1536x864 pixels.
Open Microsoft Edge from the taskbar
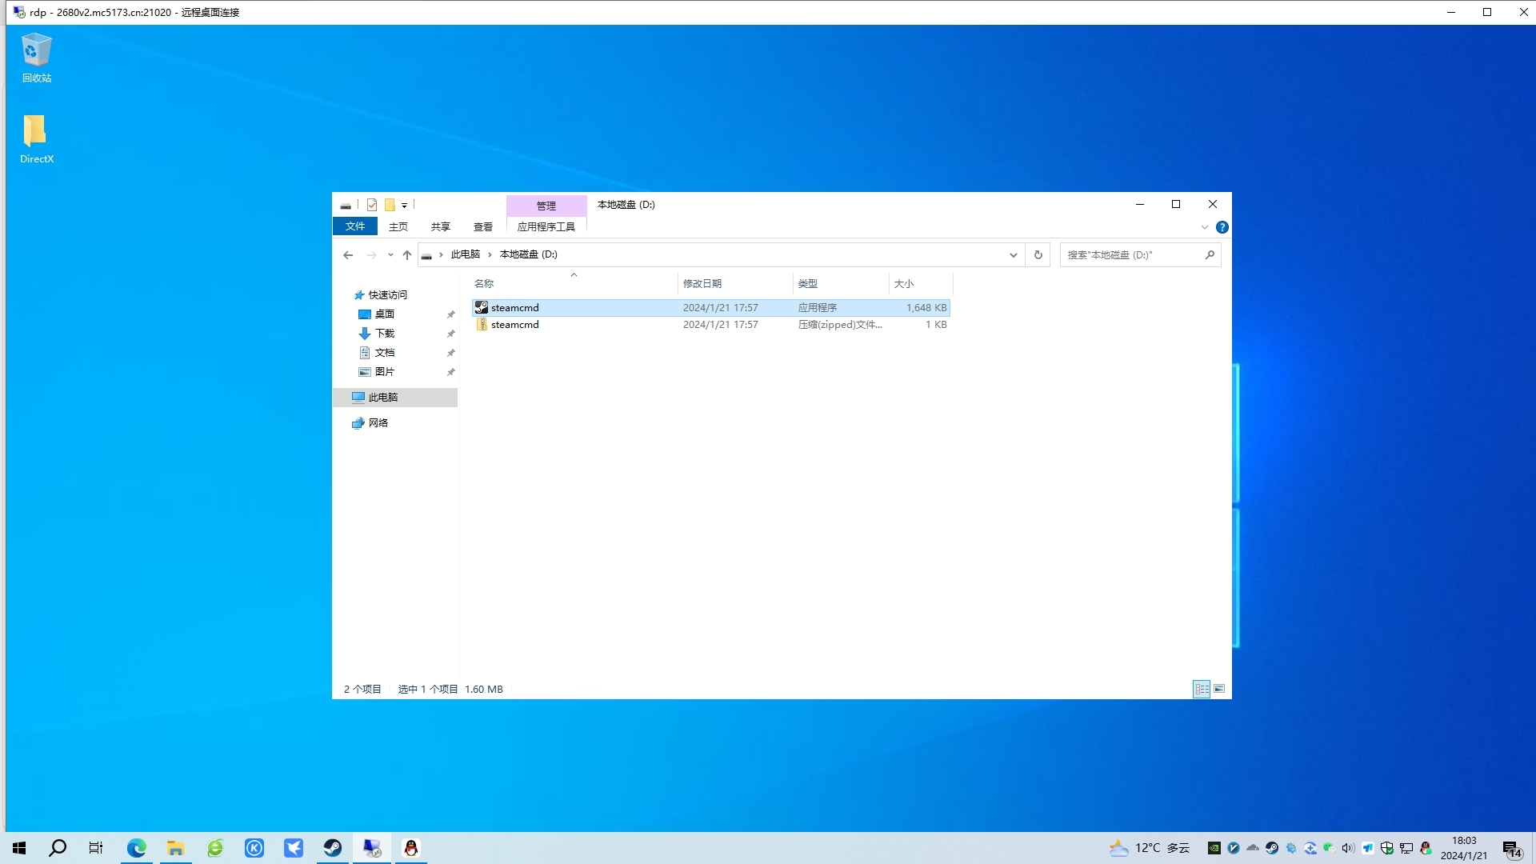pyautogui.click(x=137, y=848)
